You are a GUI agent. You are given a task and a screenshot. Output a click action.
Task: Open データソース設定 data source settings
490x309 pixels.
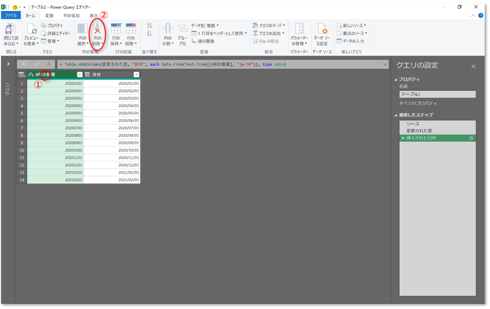coord(322,29)
